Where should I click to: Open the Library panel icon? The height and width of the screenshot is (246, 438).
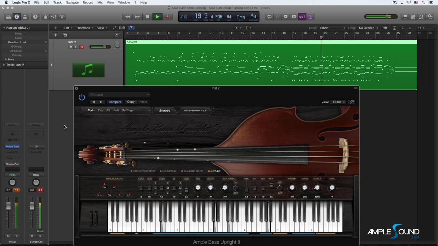point(8,16)
